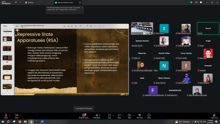Screen dimensions: 220x124
Task: Expand dropdown chevron near Zoom Workplace logo
Action: (20, 2)
